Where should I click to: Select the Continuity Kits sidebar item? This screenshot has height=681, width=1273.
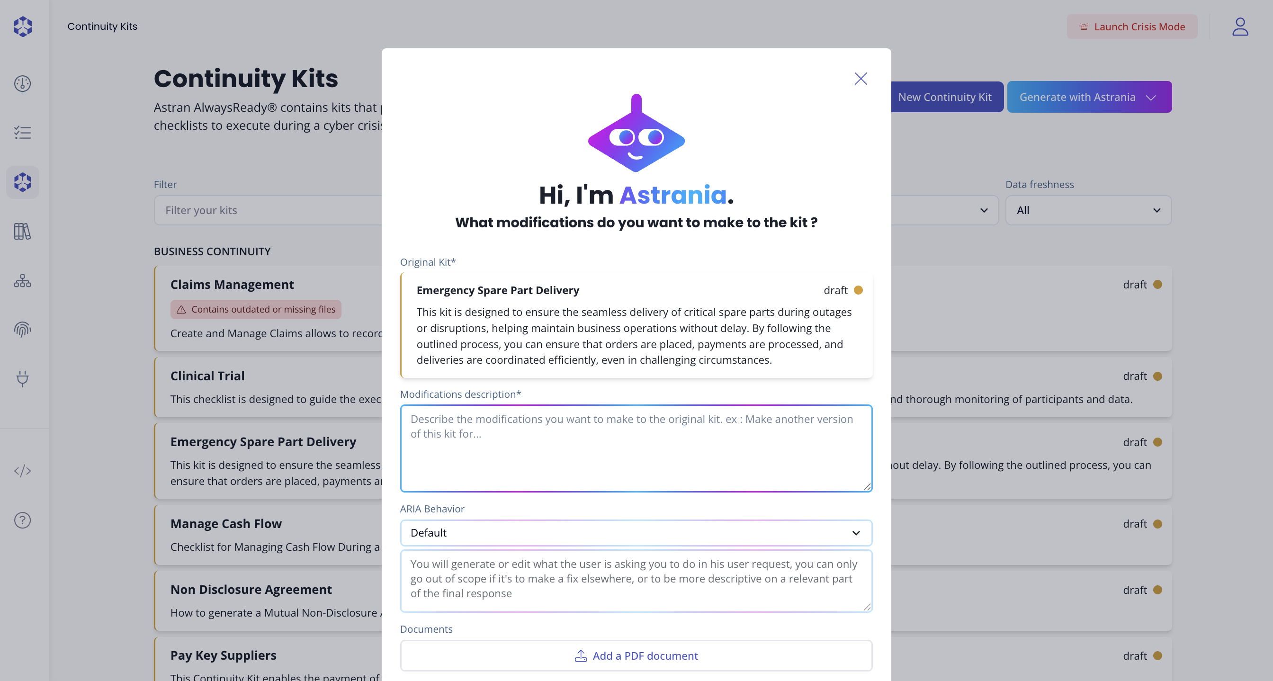[x=22, y=182]
